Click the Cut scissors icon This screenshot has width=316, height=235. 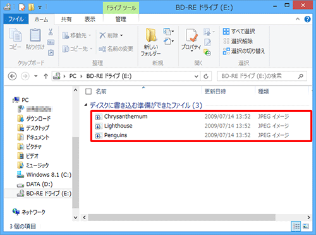tap(51, 32)
